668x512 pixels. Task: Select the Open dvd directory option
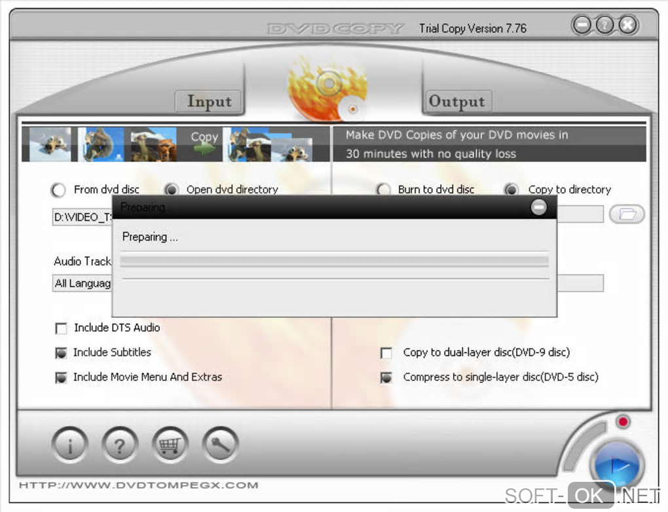(x=172, y=189)
